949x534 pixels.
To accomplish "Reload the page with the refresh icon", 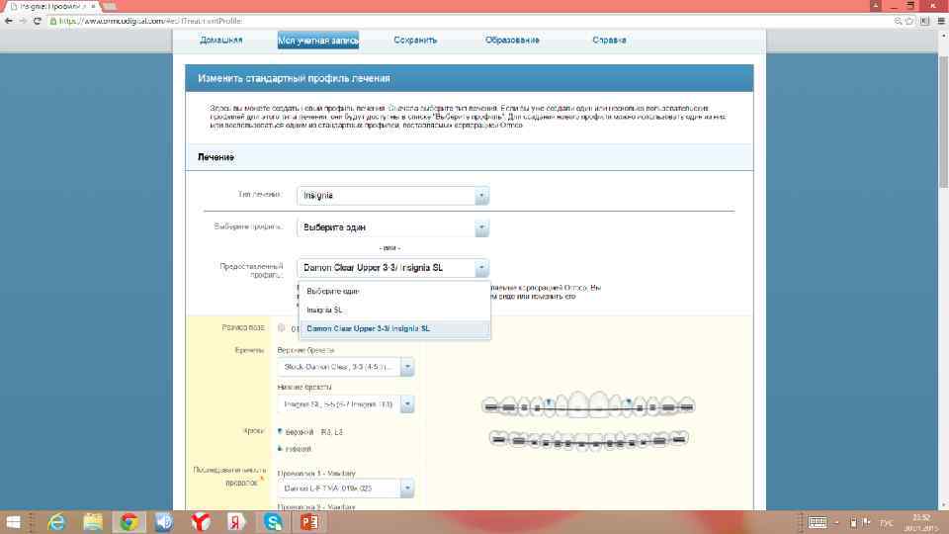I will [x=38, y=21].
